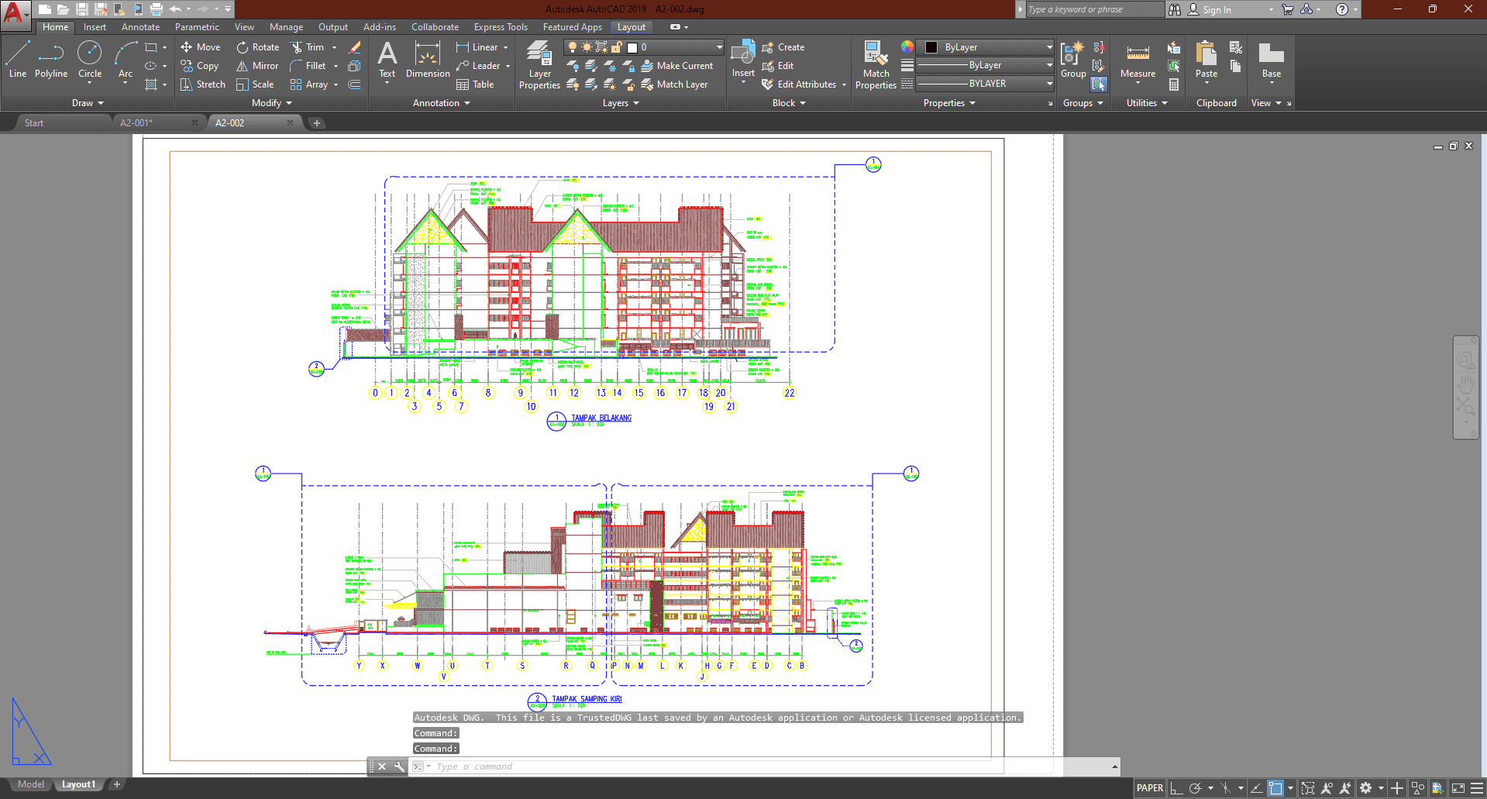Open the Annotate ribbon tab
Screen dimensions: 1487x799
click(140, 27)
